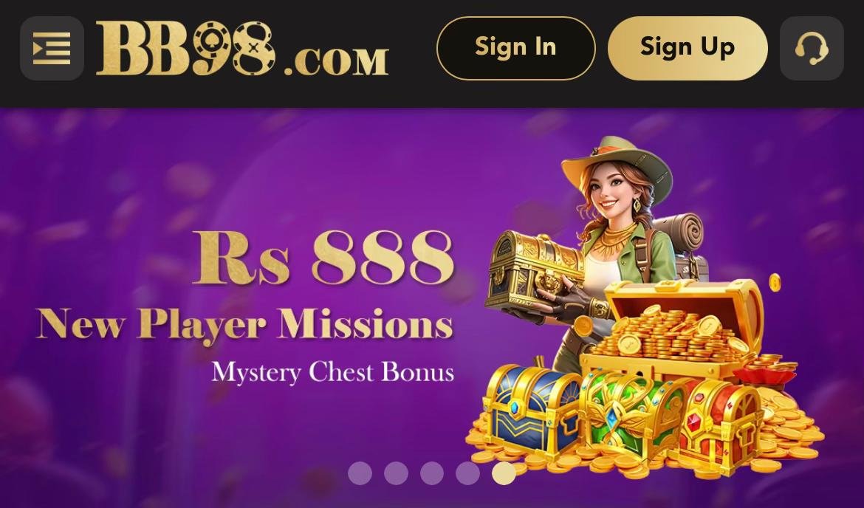This screenshot has height=508, width=864.
Task: Select the third carousel dot
Action: click(432, 473)
